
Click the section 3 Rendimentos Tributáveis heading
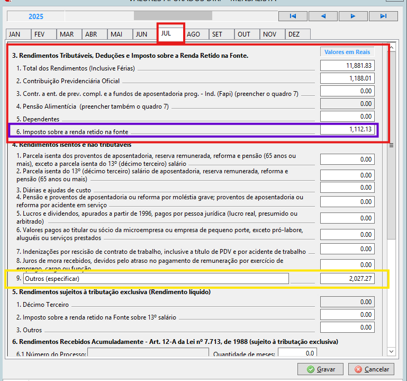(130, 56)
